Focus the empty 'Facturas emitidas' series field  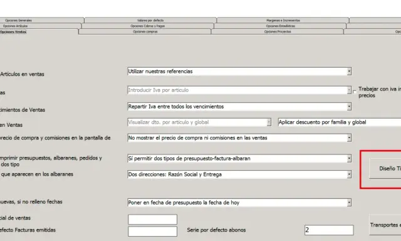(152, 231)
